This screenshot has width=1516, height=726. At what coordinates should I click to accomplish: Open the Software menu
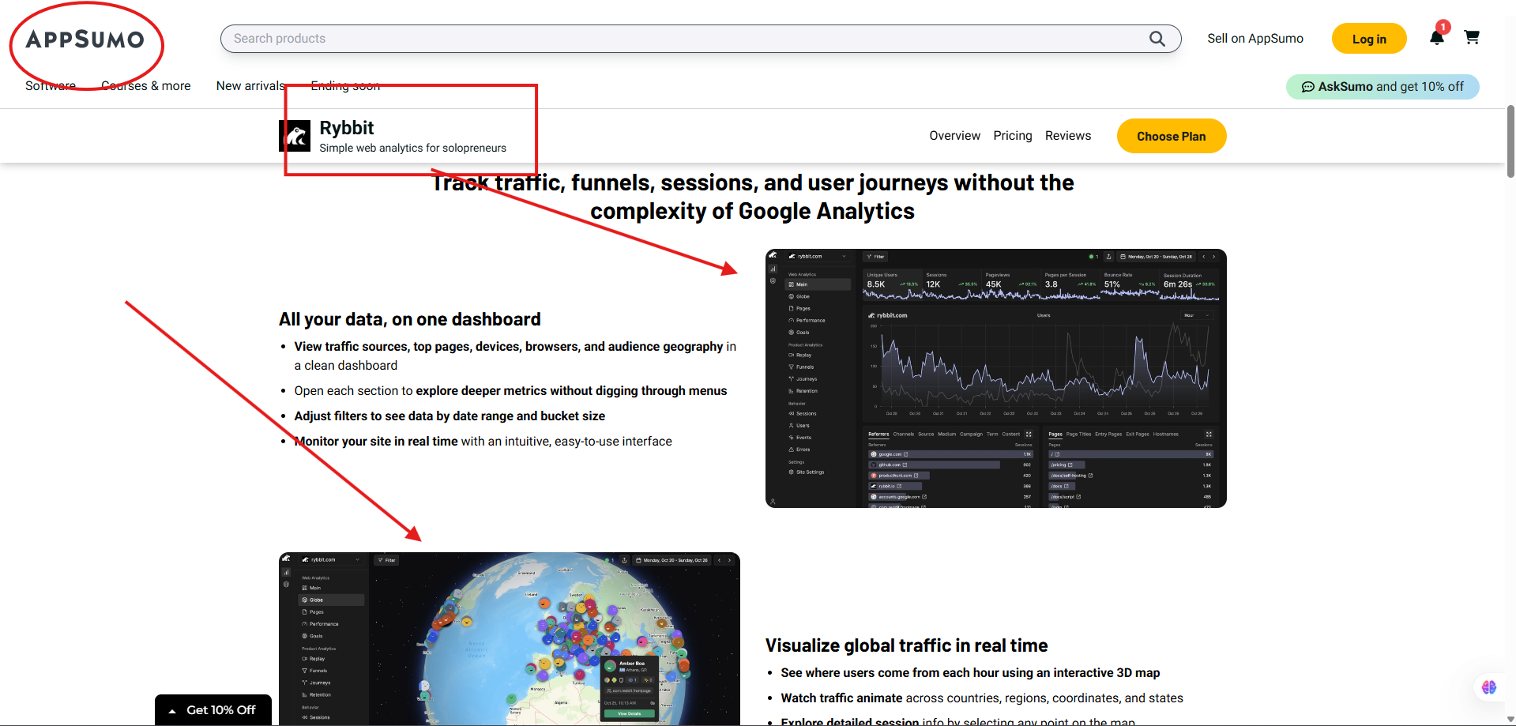point(50,85)
